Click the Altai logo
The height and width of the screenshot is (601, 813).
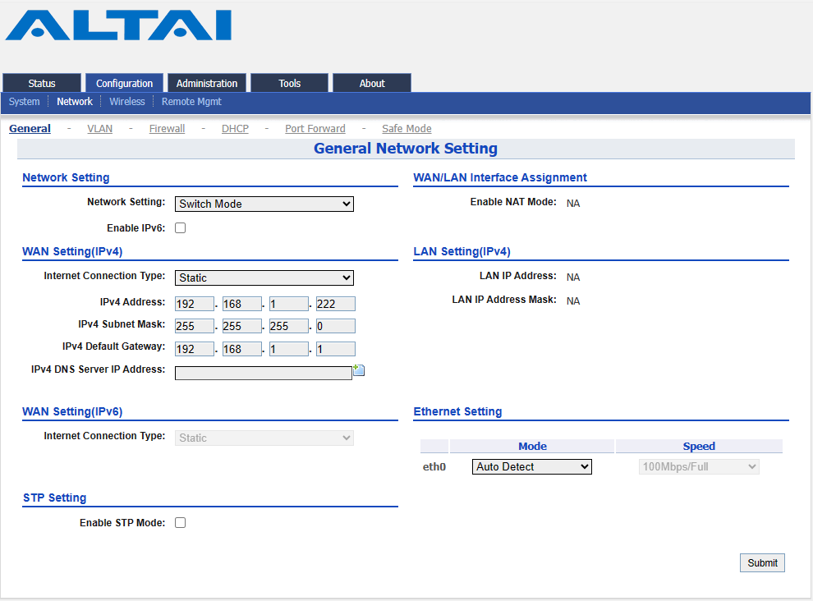[118, 25]
